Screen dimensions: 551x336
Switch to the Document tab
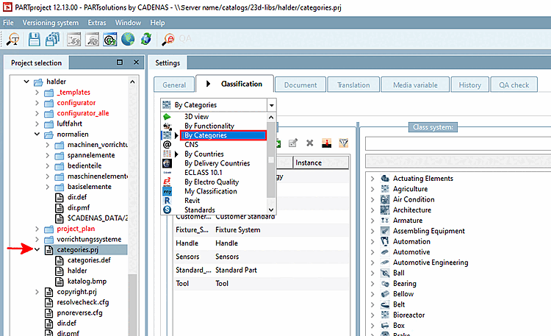pos(300,85)
